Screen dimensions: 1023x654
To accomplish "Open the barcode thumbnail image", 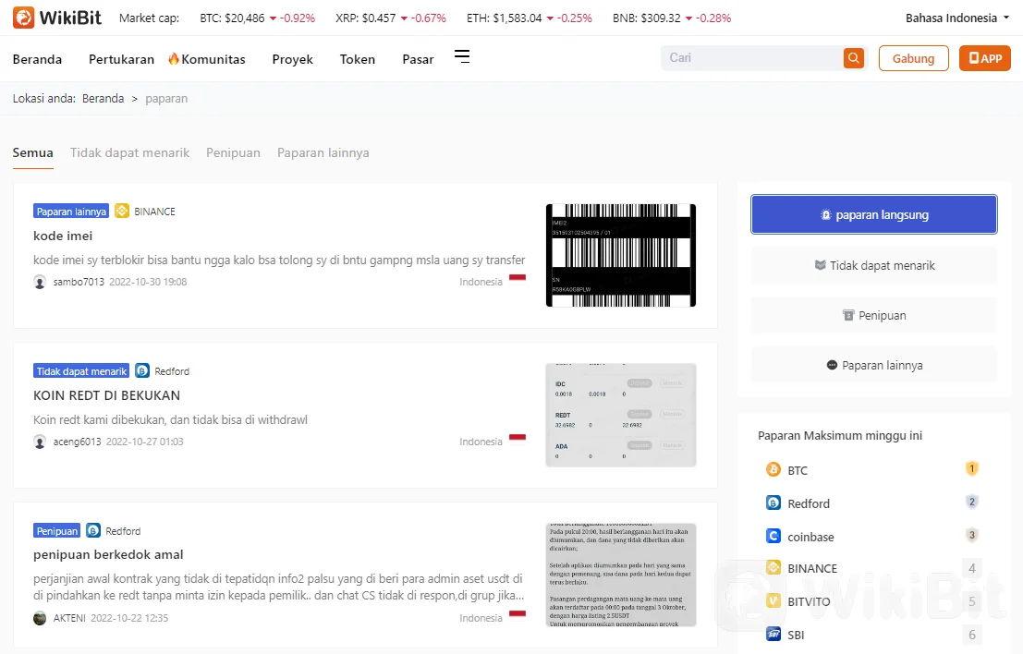I will point(620,255).
